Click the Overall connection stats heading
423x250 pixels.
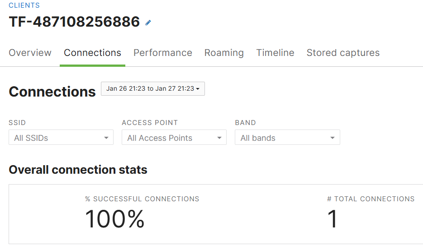[x=78, y=170]
